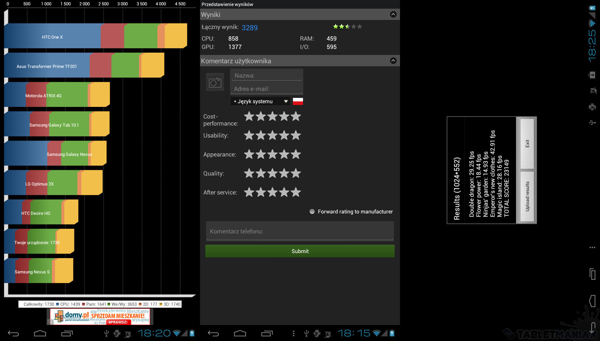Click the Upload results button
This screenshot has width=600, height=341.
click(527, 196)
